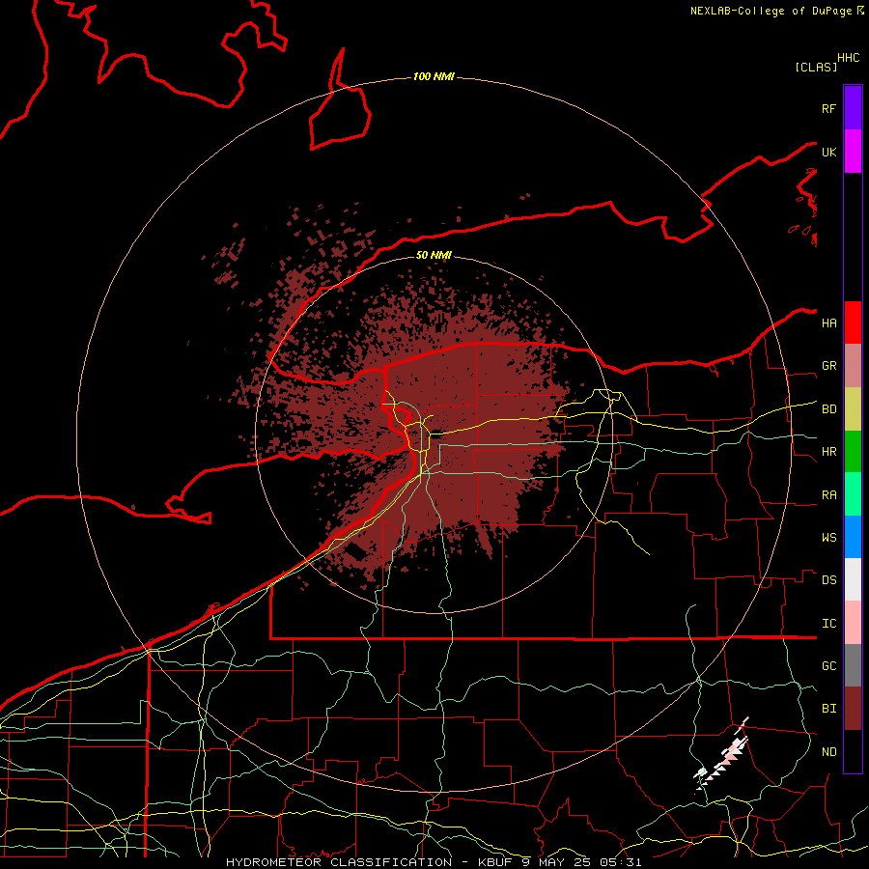Screen dimensions: 869x869
Task: Click the RF legend label
Action: point(828,108)
